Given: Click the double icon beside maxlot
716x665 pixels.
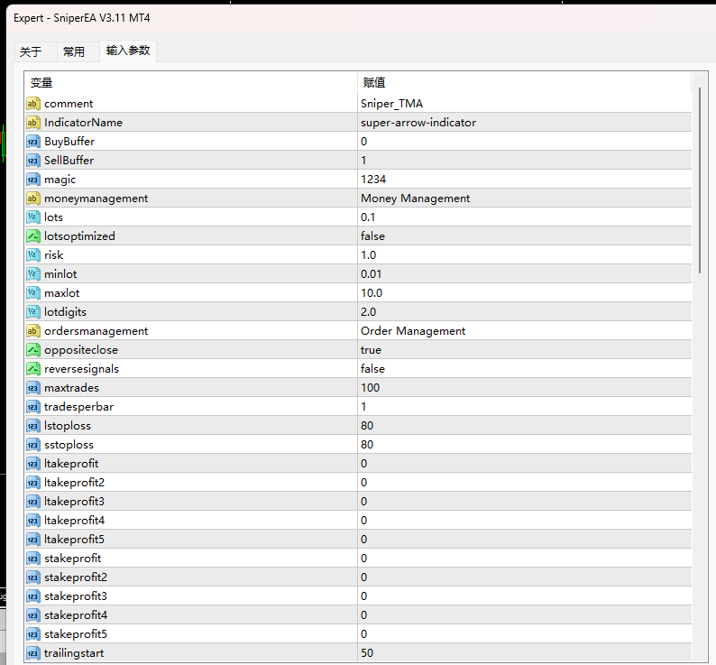Looking at the screenshot, I should coord(32,293).
